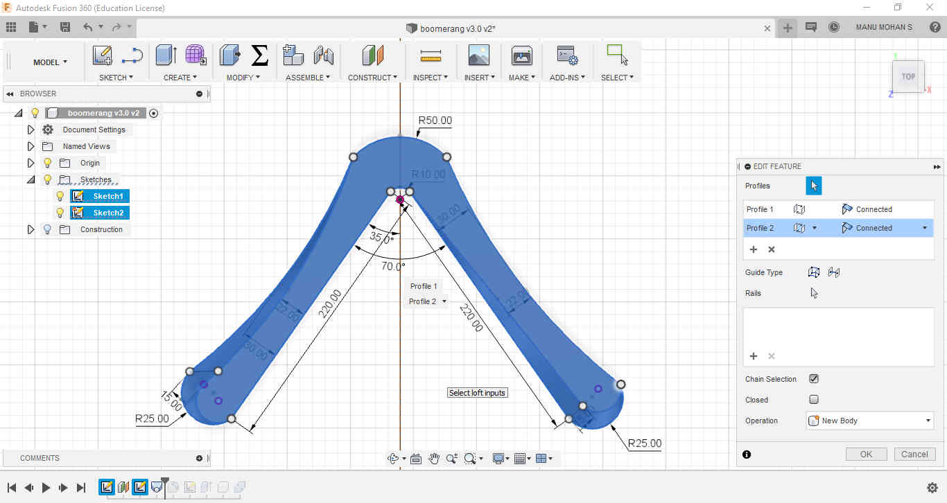This screenshot has width=947, height=503.
Task: Click the Profiles selection arrow button
Action: [814, 186]
